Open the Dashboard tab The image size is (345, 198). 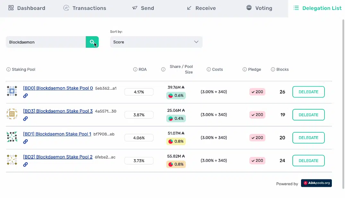[x=27, y=8]
